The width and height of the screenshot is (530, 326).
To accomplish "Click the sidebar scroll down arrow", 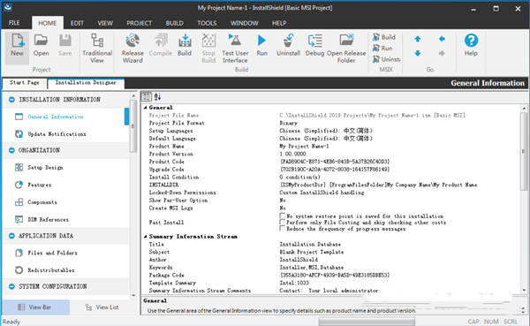I will coord(133,295).
